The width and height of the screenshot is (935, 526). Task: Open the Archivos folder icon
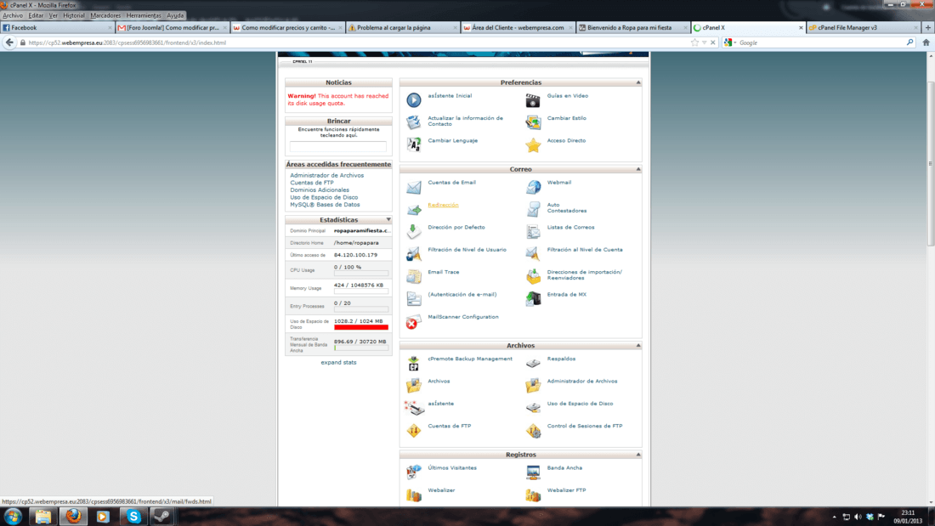[x=414, y=385]
